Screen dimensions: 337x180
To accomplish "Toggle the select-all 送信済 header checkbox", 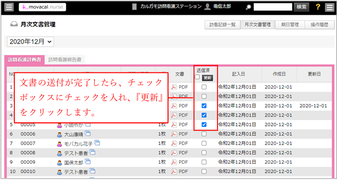I will (197, 77).
